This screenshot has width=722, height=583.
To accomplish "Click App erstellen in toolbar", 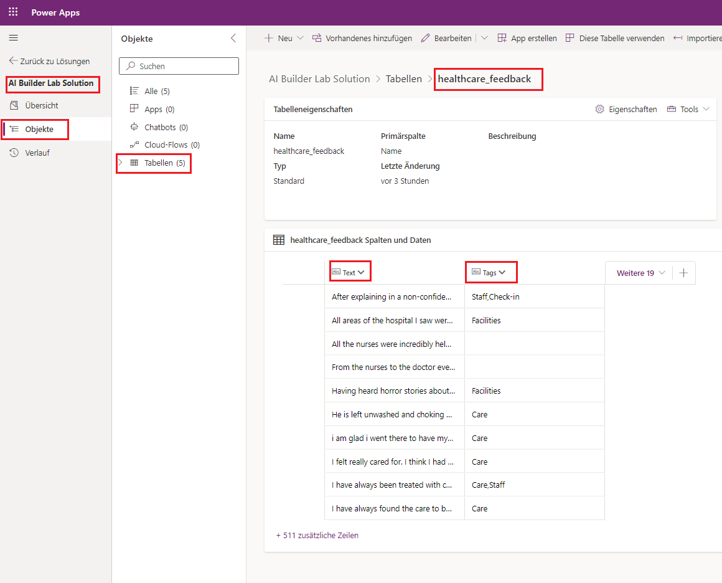I will click(x=527, y=39).
